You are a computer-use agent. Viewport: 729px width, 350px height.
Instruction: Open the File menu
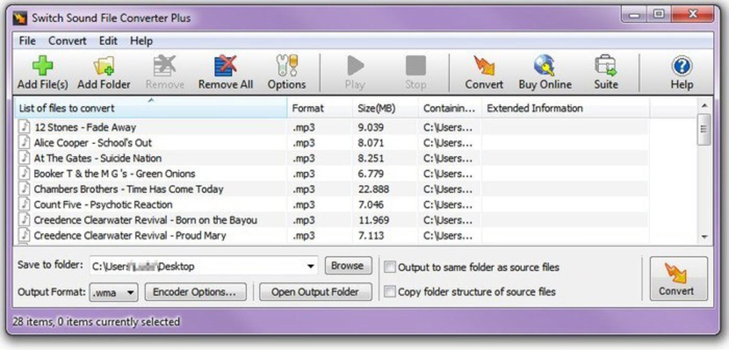click(x=27, y=41)
